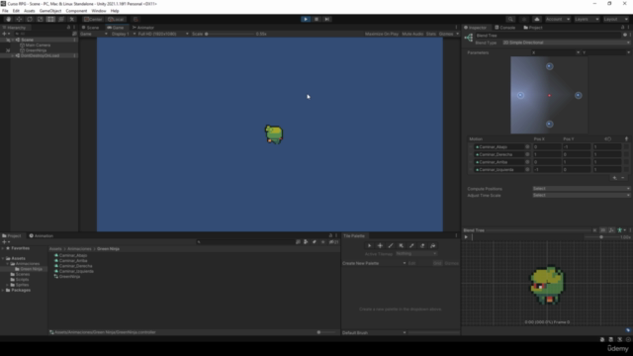633x356 pixels.
Task: Open the cloud services icon
Action: click(x=536, y=19)
